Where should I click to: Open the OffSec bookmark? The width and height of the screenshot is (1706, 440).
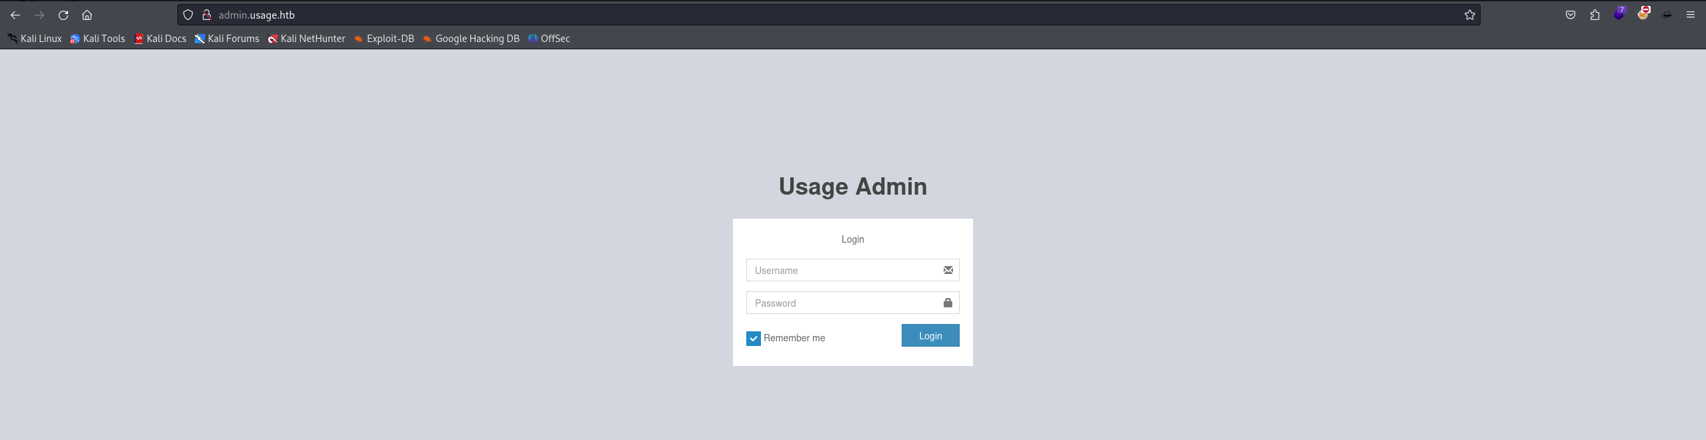[548, 39]
